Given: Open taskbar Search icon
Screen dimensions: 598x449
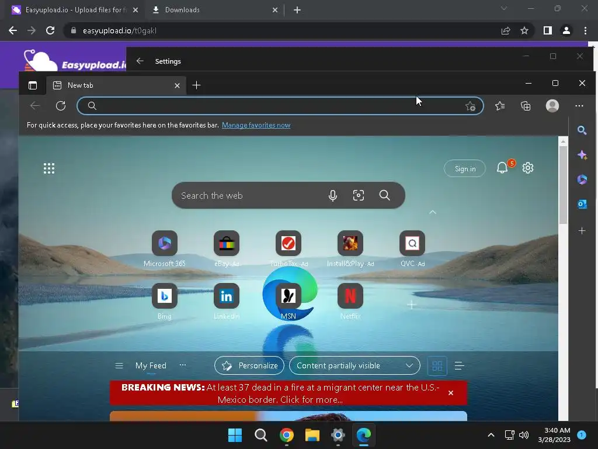Looking at the screenshot, I should point(261,435).
